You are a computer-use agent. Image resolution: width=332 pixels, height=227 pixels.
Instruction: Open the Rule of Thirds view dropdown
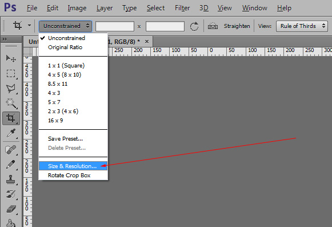[x=302, y=26]
